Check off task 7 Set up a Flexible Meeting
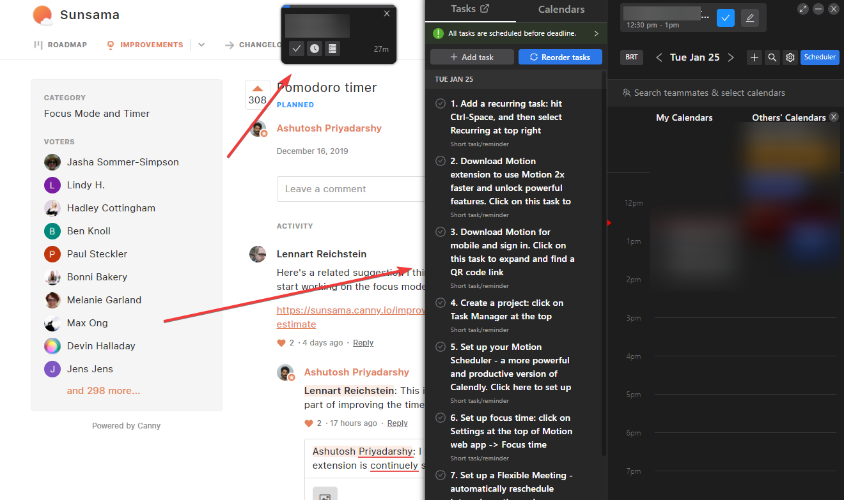 (x=441, y=475)
